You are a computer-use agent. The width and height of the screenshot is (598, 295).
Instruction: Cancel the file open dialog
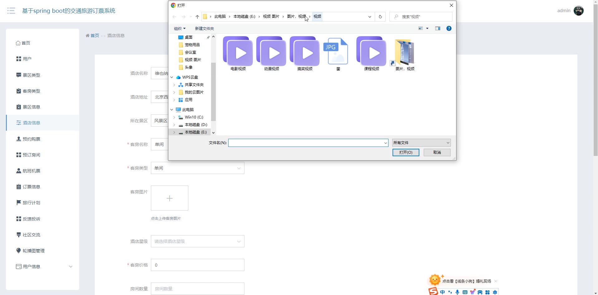437,152
